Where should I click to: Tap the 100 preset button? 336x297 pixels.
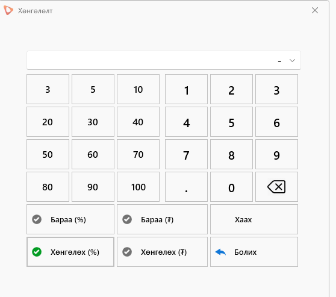(138, 187)
